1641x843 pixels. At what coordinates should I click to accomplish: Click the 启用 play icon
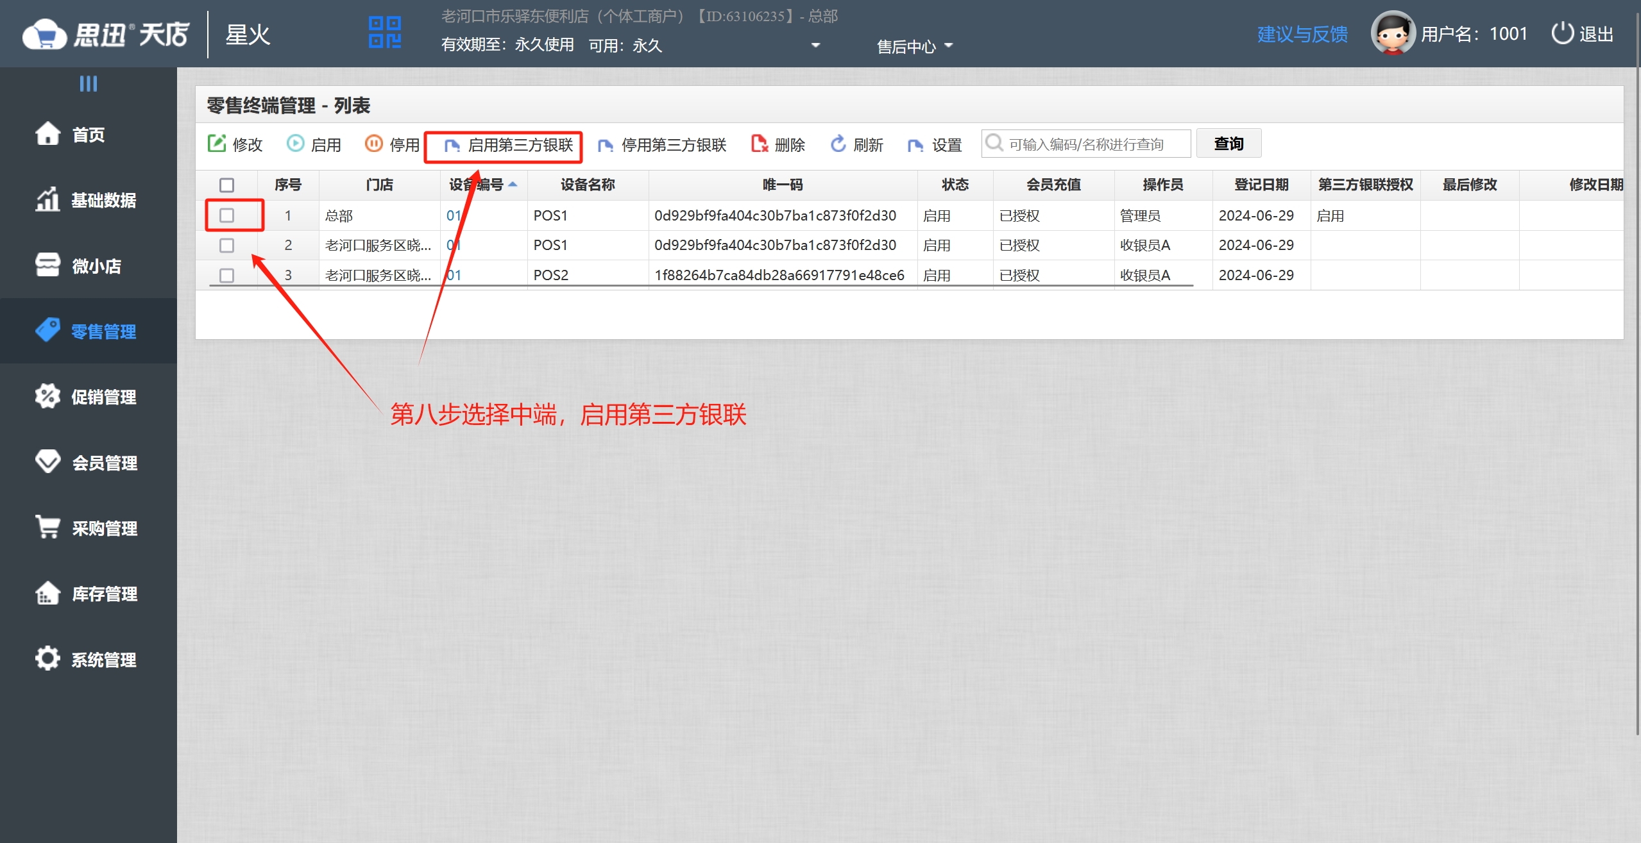295,144
